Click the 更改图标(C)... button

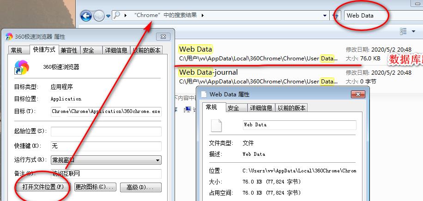95,187
